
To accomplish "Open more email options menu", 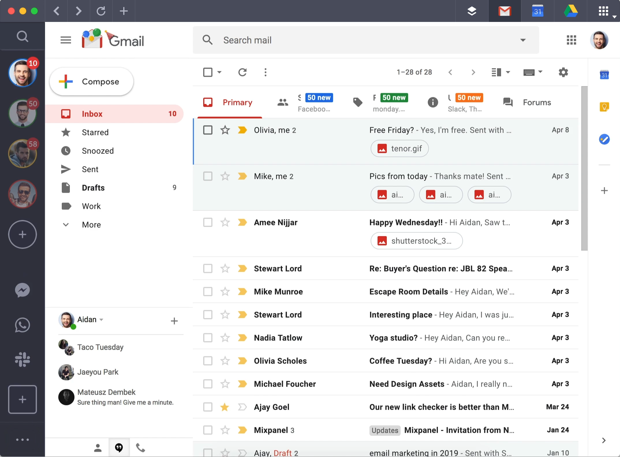I will pyautogui.click(x=266, y=72).
